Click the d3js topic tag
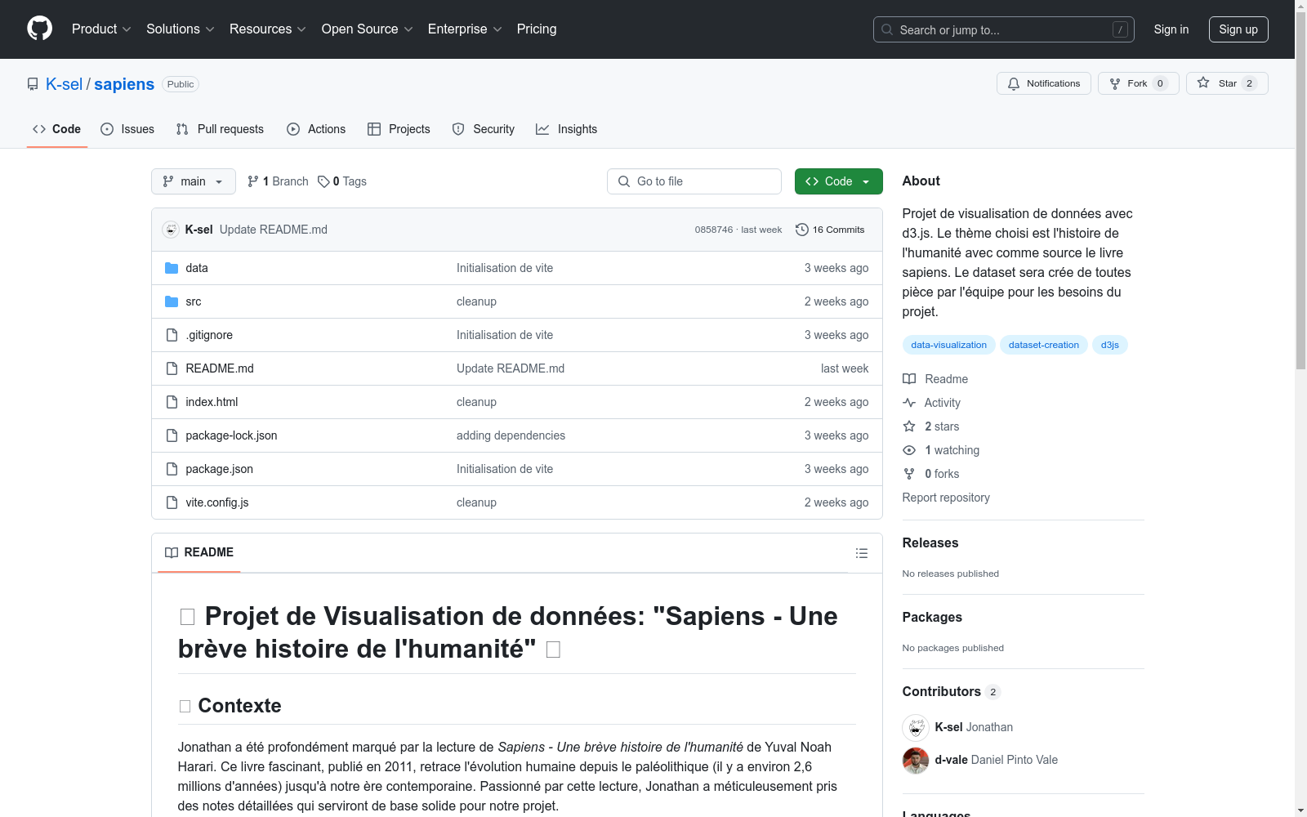 pyautogui.click(x=1110, y=345)
